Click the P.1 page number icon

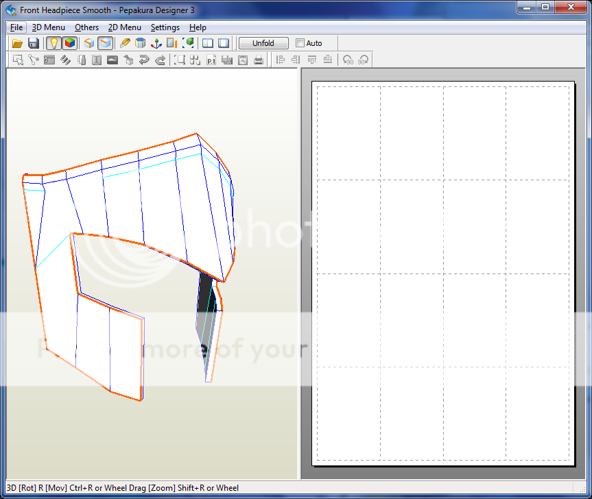tap(211, 60)
